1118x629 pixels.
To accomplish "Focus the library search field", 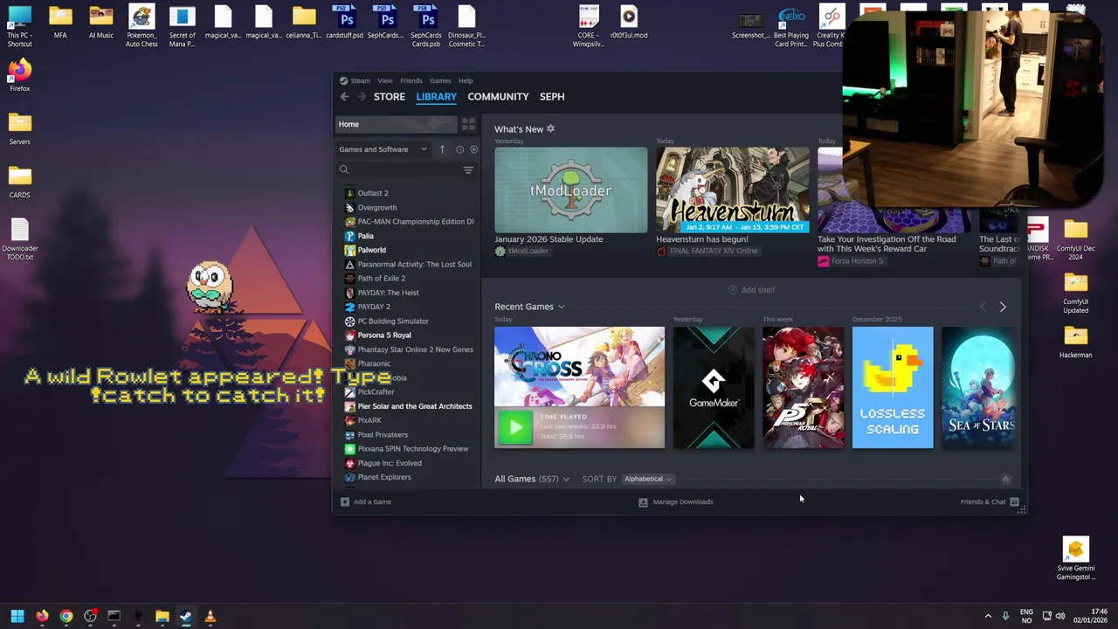I will point(399,170).
